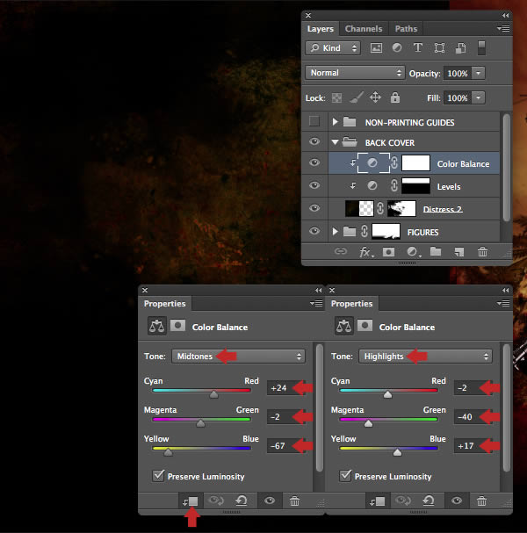
Task: Toggle adjustment visibility eye in Highlights panel
Action: click(x=457, y=501)
